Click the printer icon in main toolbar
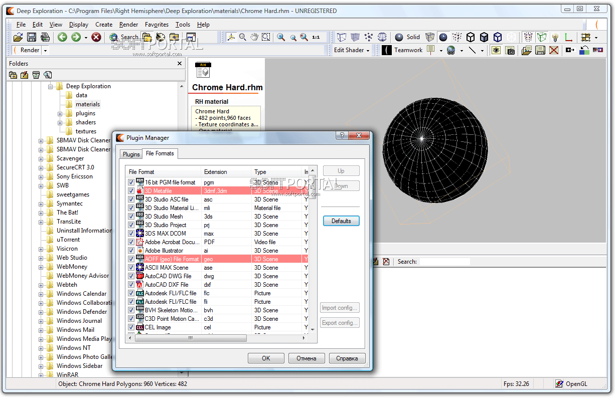Viewport: 615px width, 398px height. tap(45, 37)
